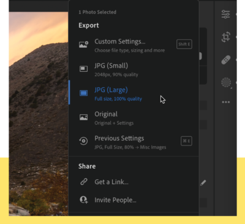Click 'Choose file type, sizing and more'
This screenshot has height=224, width=245.
click(x=130, y=50)
